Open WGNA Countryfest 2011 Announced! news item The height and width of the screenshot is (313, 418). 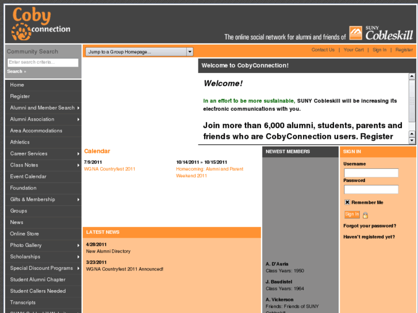125,269
